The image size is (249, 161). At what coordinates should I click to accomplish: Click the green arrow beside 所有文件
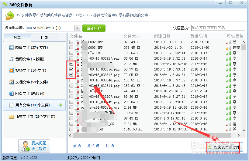pyautogui.click(x=61, y=105)
